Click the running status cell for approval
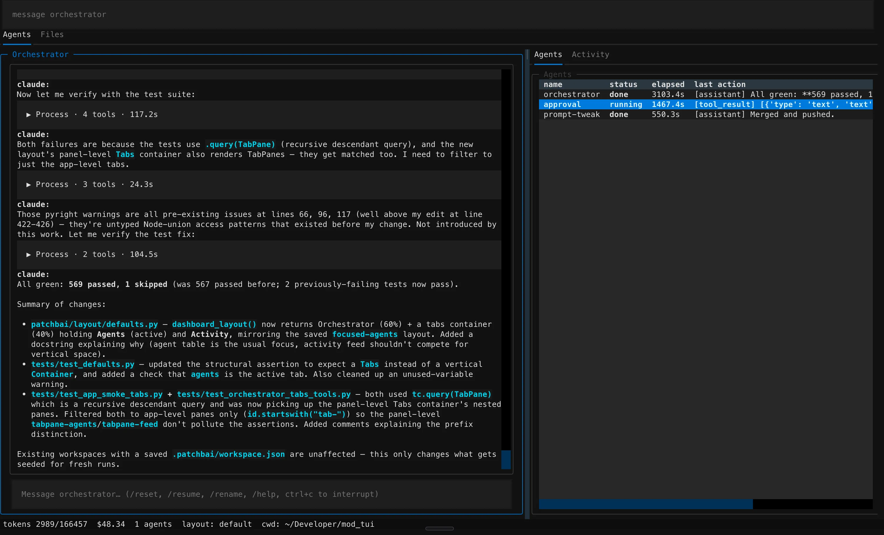 [x=626, y=104]
